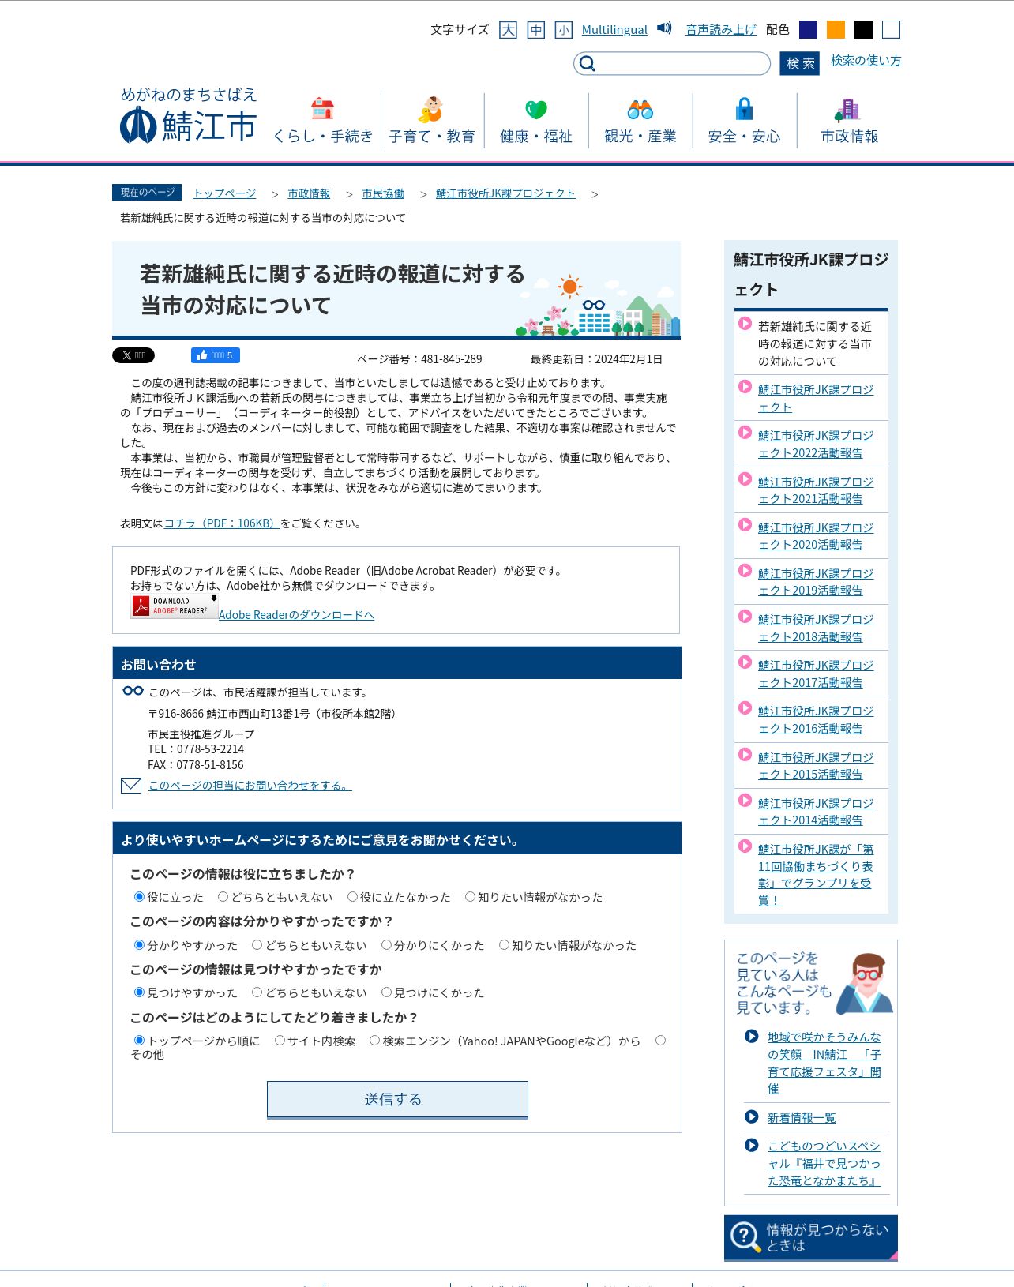The image size is (1014, 1287).
Task: Open 鯖江市役所JK課プロジェクト2018活動報告 sidebar link
Action: pyautogui.click(x=816, y=628)
